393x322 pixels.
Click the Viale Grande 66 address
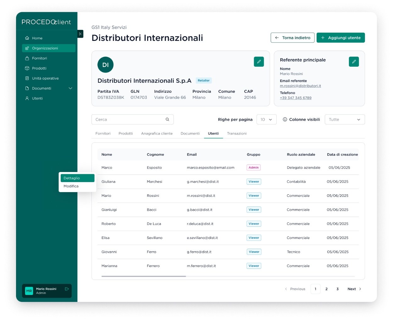170,97
